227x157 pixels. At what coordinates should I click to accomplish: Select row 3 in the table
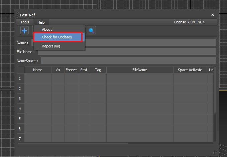[x=21, y=99]
